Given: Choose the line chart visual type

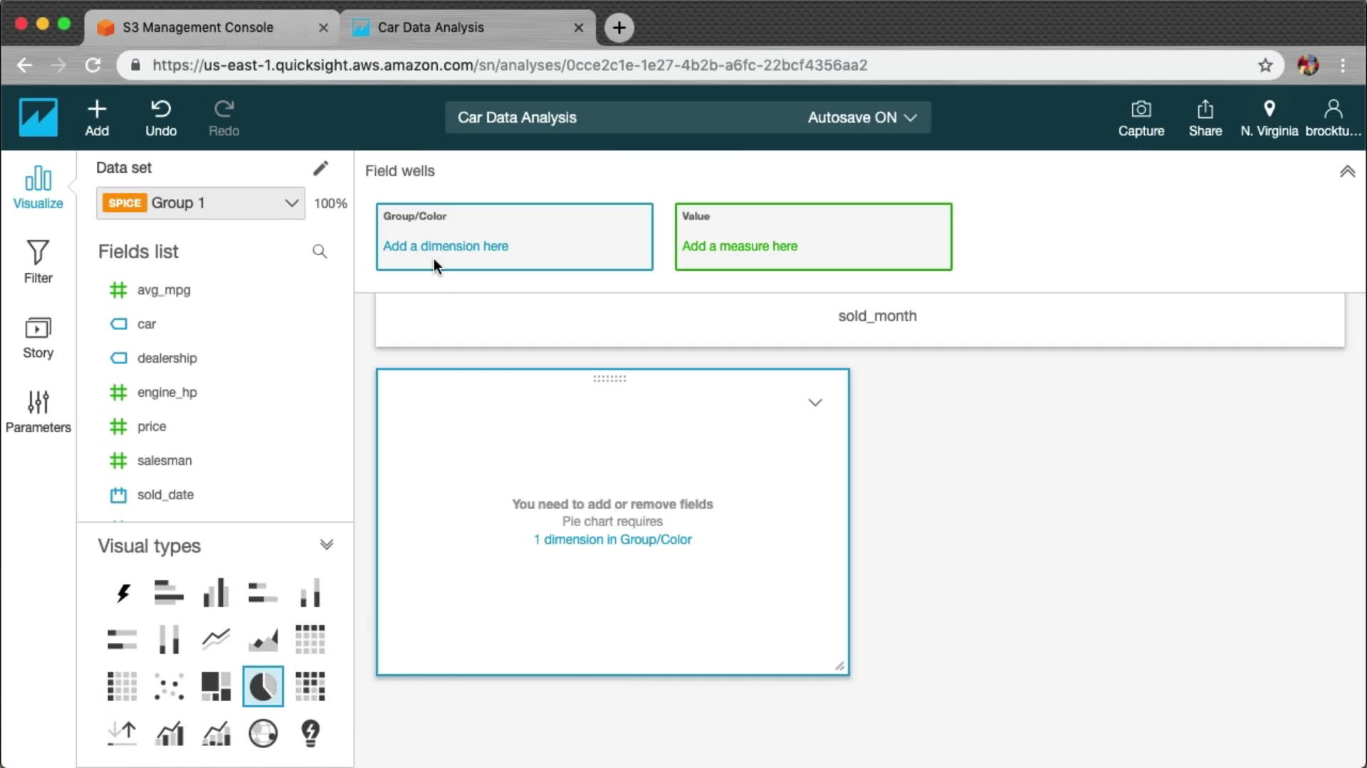Looking at the screenshot, I should pyautogui.click(x=216, y=639).
